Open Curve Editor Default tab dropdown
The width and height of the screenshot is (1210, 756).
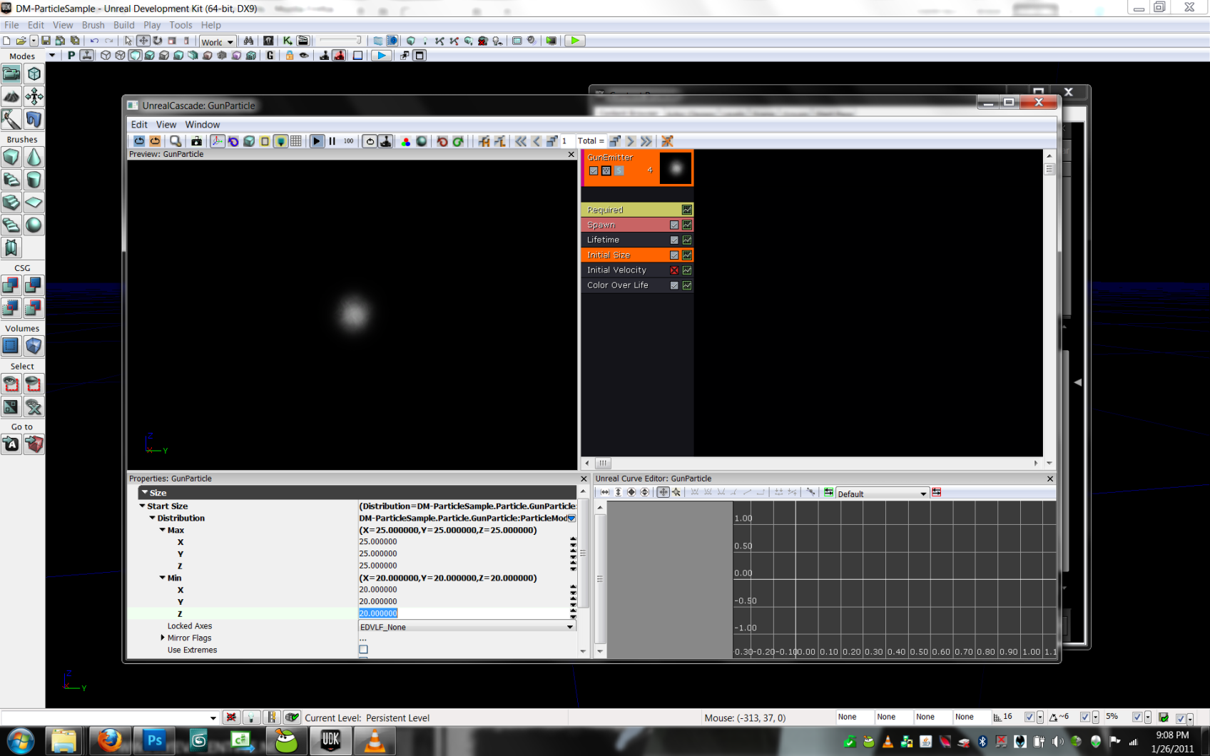pos(882,494)
